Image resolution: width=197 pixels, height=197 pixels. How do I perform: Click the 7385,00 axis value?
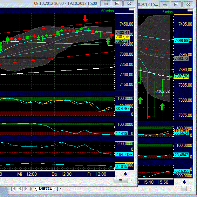coord(185,85)
